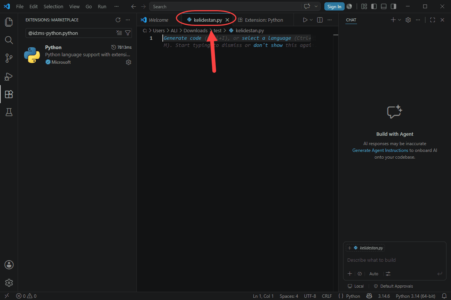Open the View menu
The height and width of the screenshot is (300, 451).
pos(74,6)
